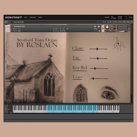The height and width of the screenshot is (137, 137).
Task: Switch to channel page 17-32
Action: [x=110, y=22]
